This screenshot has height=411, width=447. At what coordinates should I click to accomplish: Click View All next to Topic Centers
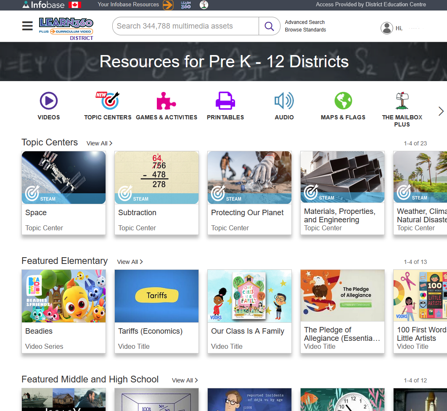100,143
